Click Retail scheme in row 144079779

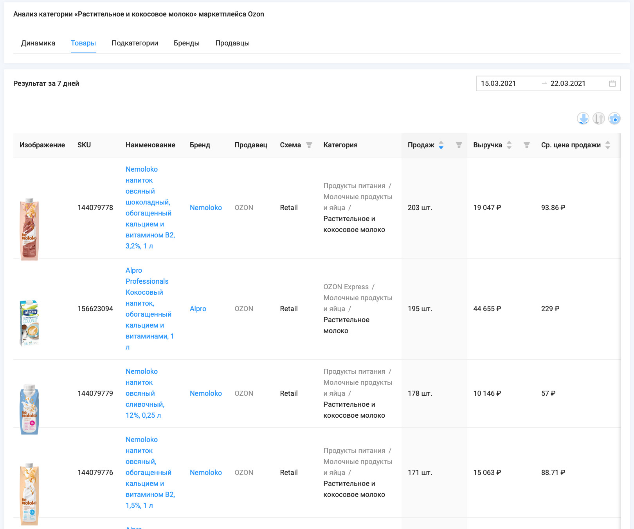[x=289, y=393]
